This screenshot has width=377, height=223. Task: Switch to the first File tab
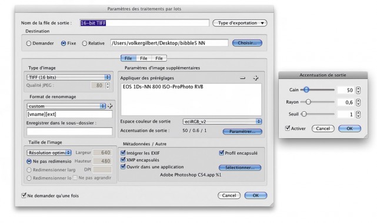pos(128,58)
